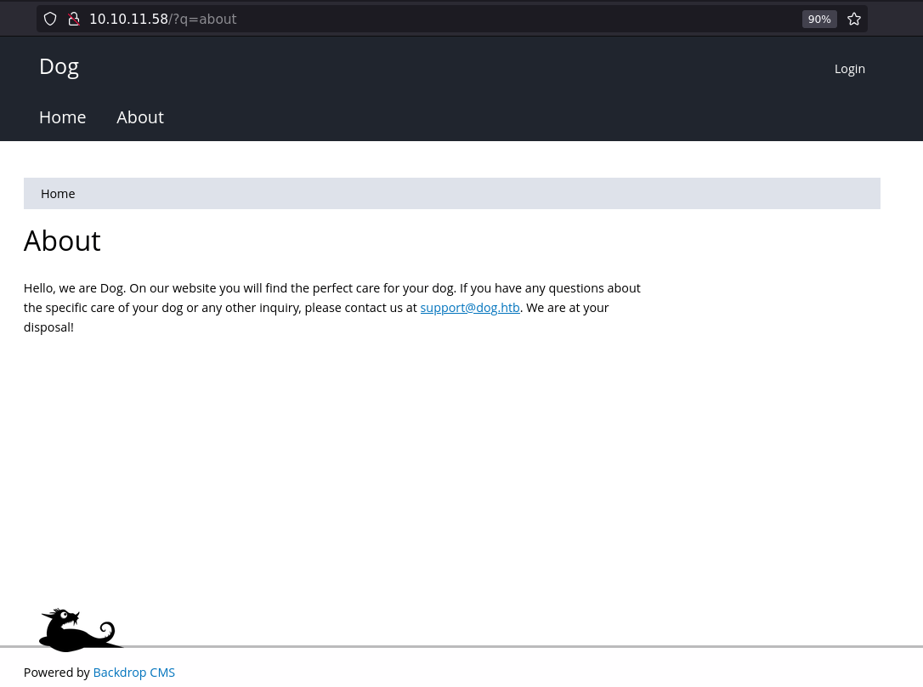Click the About page heading

(x=62, y=241)
